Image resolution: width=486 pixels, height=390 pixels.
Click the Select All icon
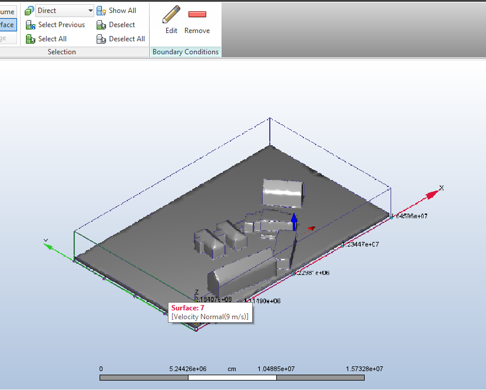pyautogui.click(x=31, y=39)
